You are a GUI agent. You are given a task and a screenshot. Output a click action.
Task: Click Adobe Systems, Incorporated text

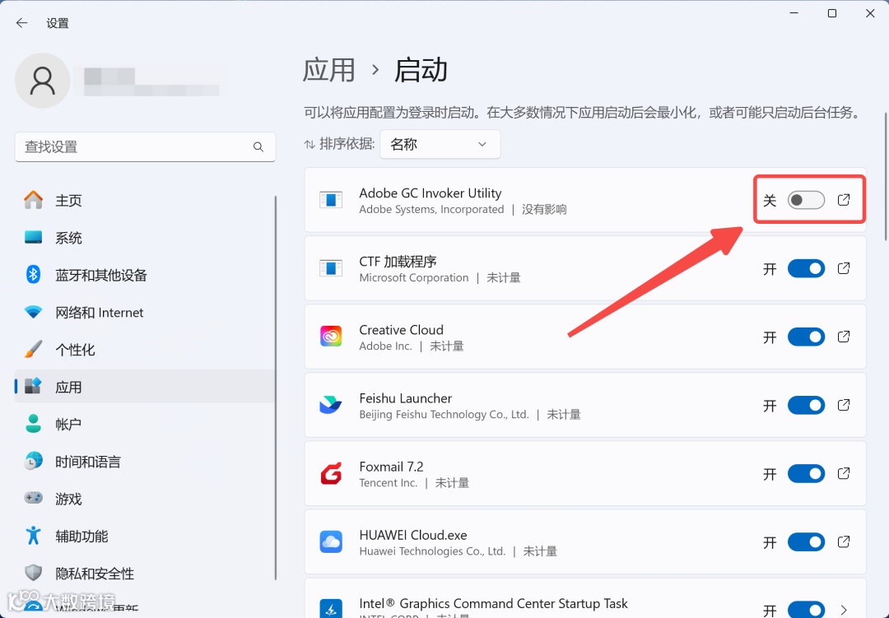tap(431, 209)
